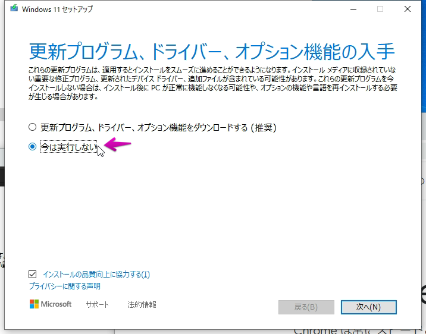Select the 今は実行しない radio option
This screenshot has height=334, width=426.
[32, 147]
